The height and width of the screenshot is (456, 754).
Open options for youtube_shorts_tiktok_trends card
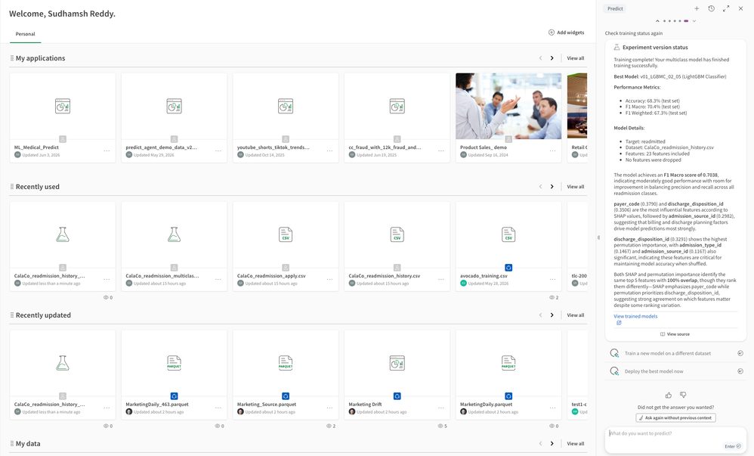pyautogui.click(x=330, y=151)
